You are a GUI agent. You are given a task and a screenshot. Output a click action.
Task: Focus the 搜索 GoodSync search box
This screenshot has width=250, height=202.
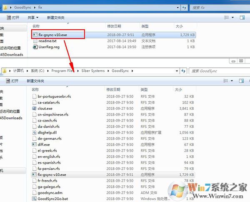220,71
